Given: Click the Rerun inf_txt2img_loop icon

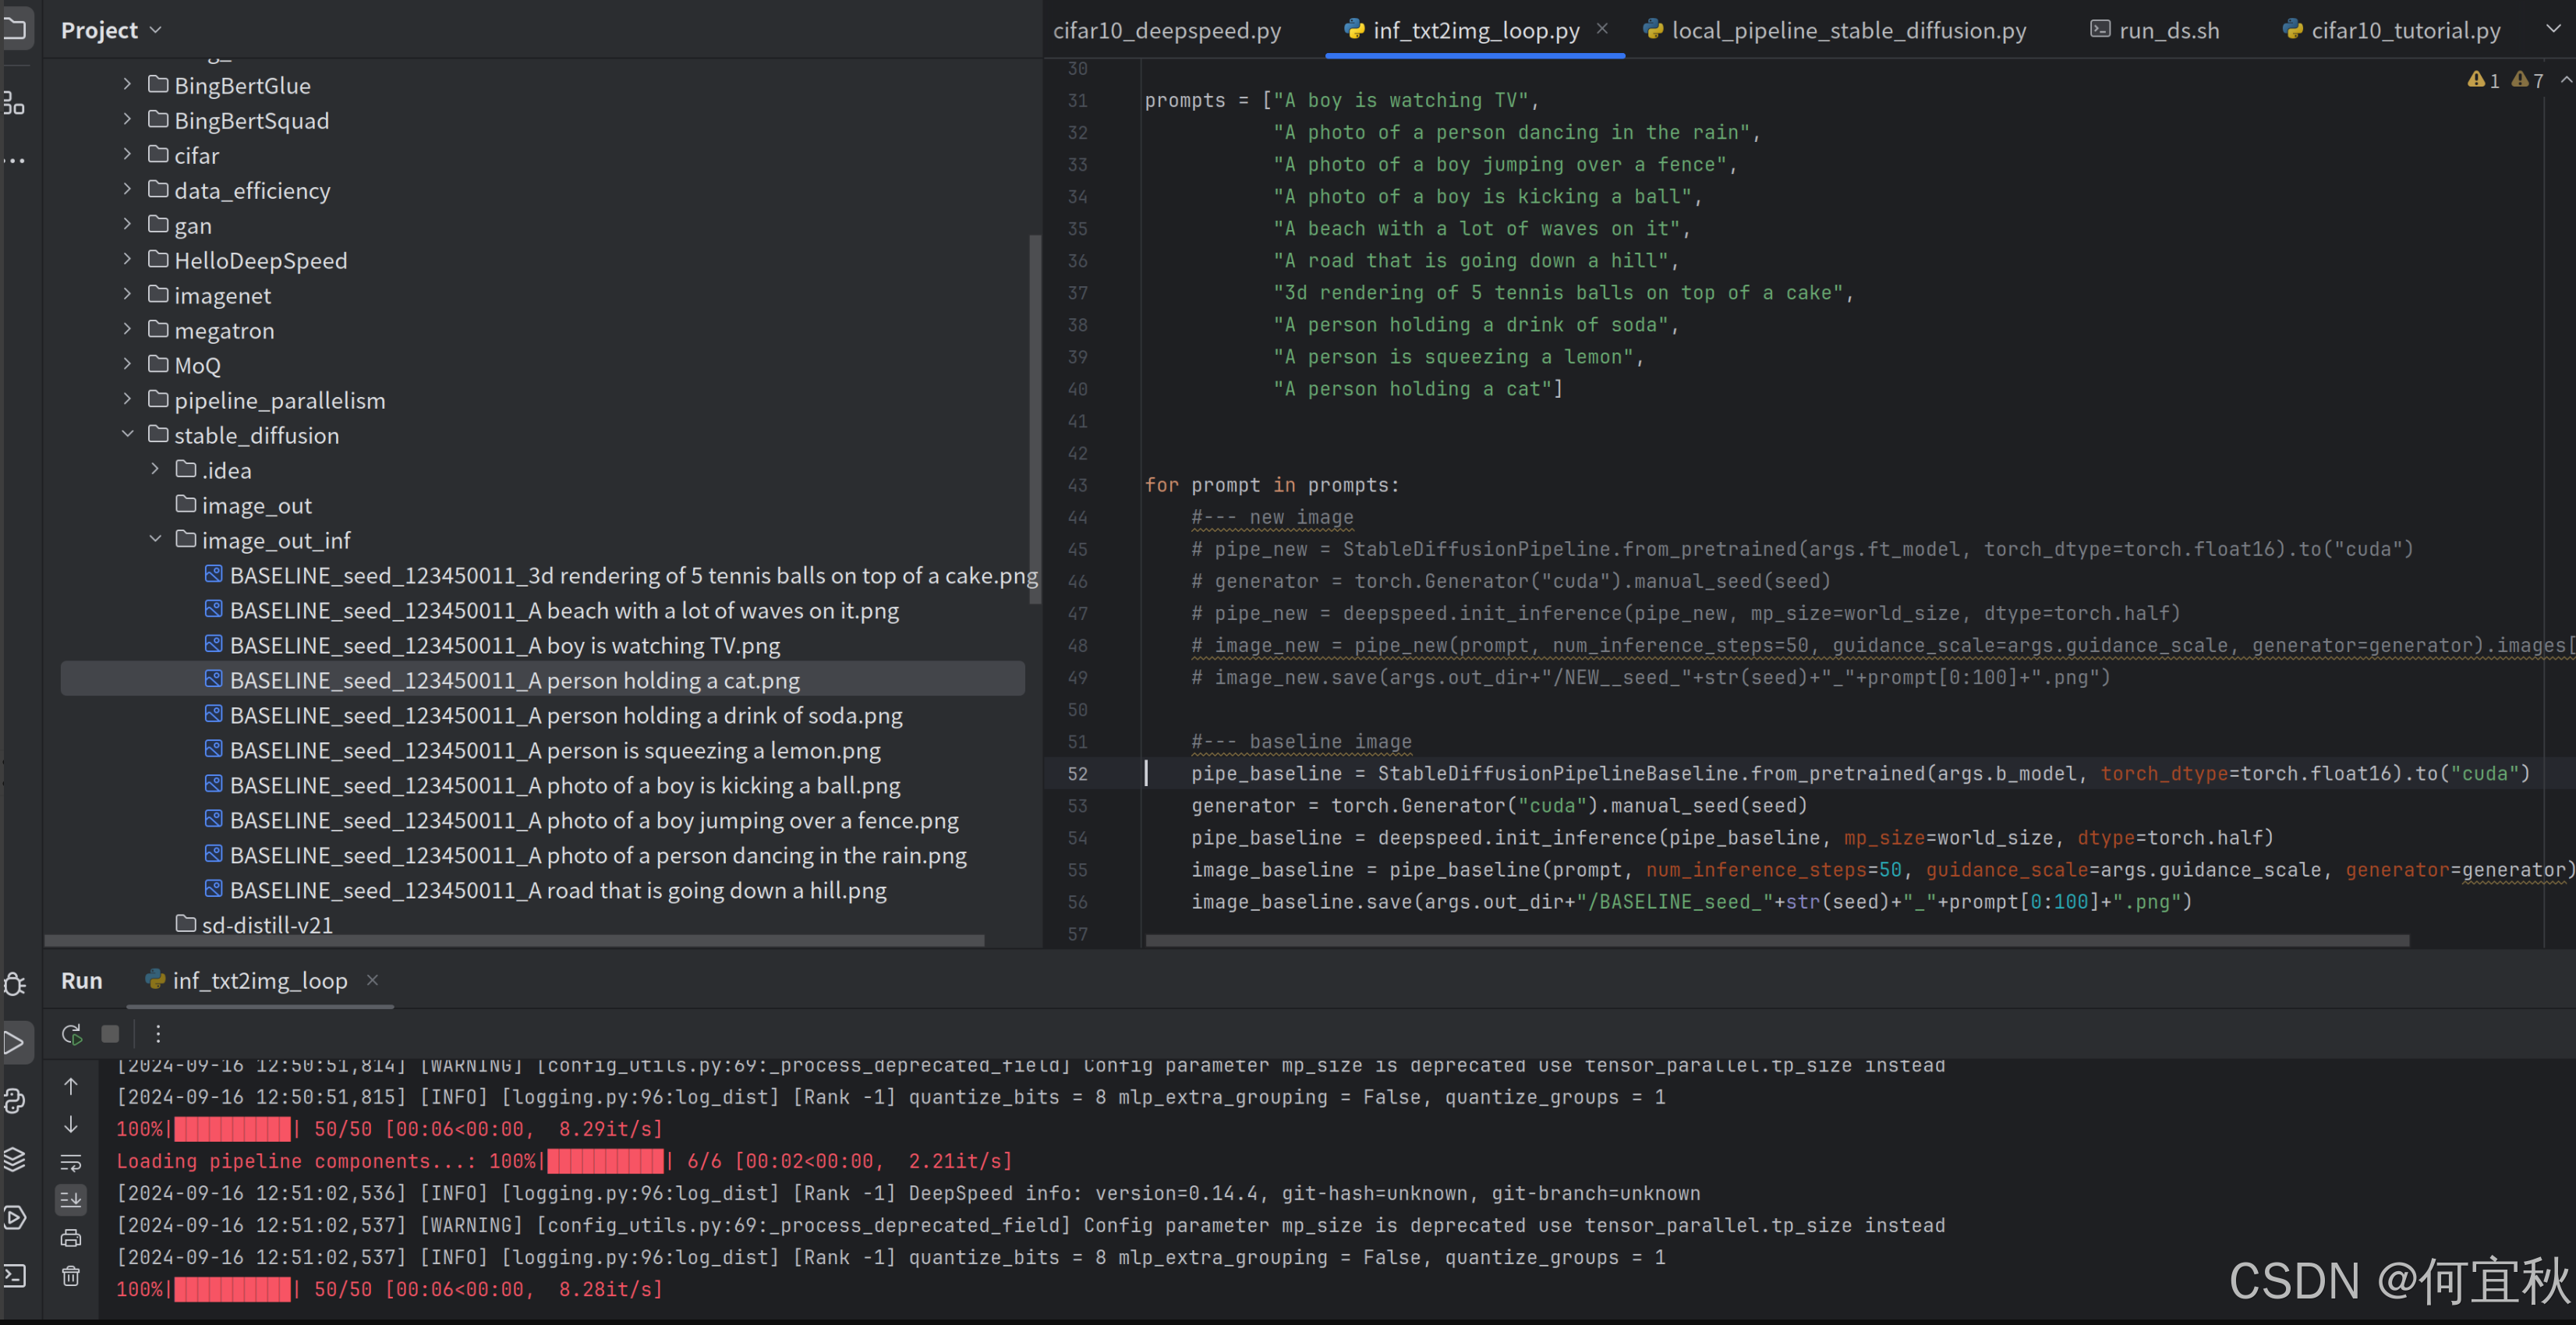Looking at the screenshot, I should tap(71, 1034).
